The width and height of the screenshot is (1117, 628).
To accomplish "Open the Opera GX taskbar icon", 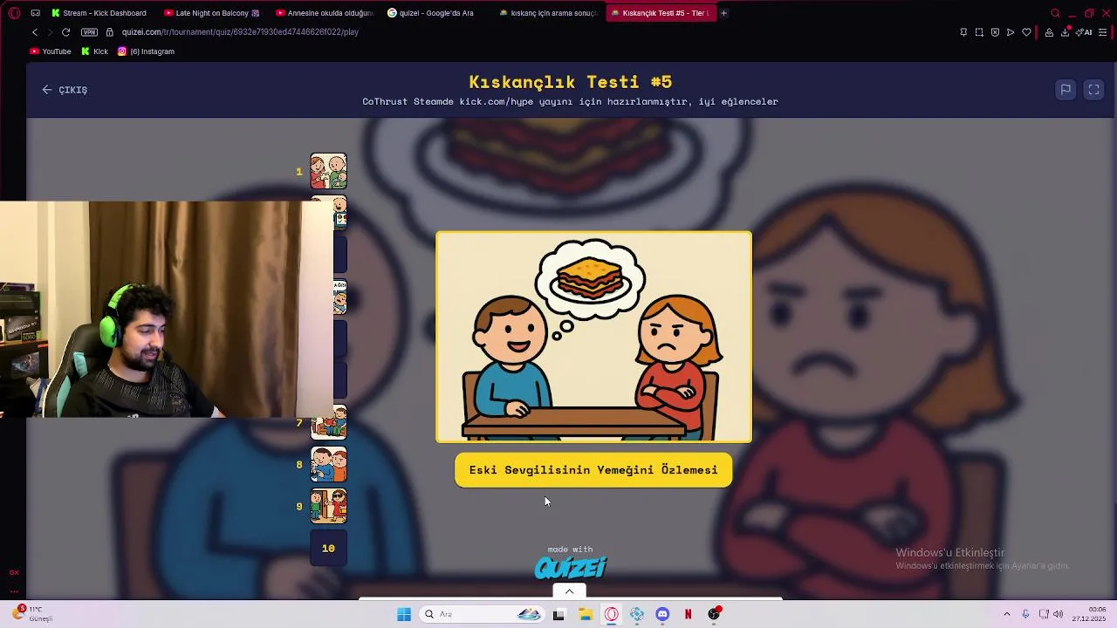I will click(x=611, y=615).
